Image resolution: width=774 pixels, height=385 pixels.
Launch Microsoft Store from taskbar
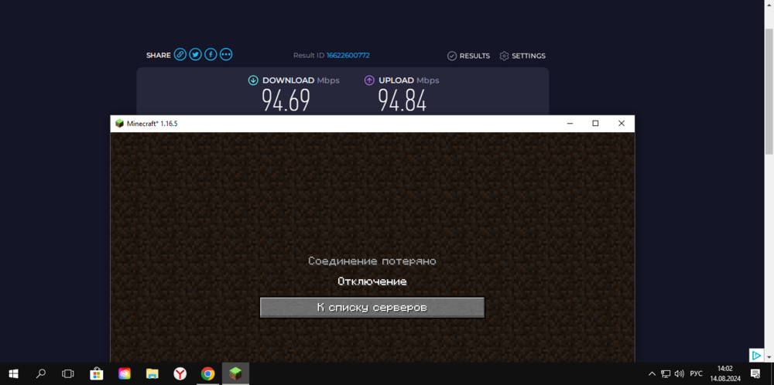[x=96, y=373]
